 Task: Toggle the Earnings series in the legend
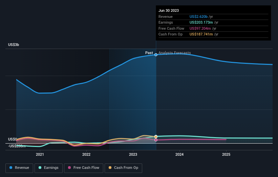pos(48,168)
